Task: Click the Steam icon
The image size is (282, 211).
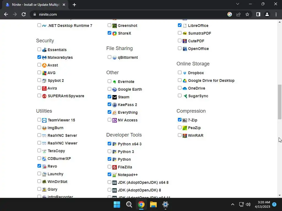Action: (115, 97)
